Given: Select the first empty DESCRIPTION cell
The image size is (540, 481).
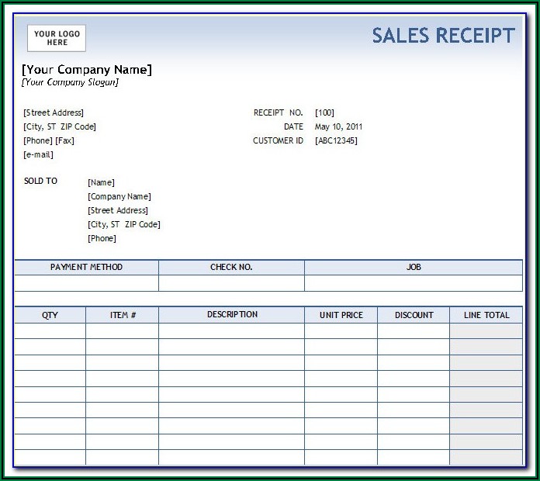Looking at the screenshot, I should click(x=231, y=331).
